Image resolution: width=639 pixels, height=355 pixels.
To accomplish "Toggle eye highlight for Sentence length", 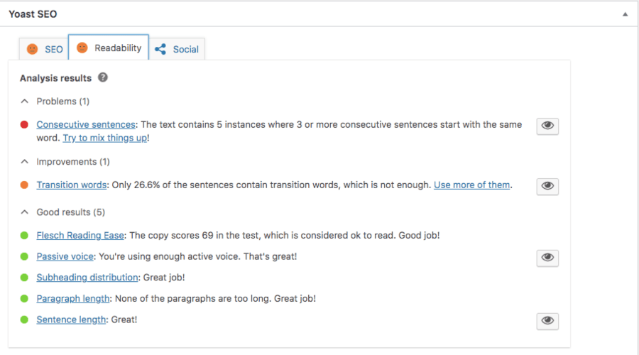I will [x=547, y=321].
